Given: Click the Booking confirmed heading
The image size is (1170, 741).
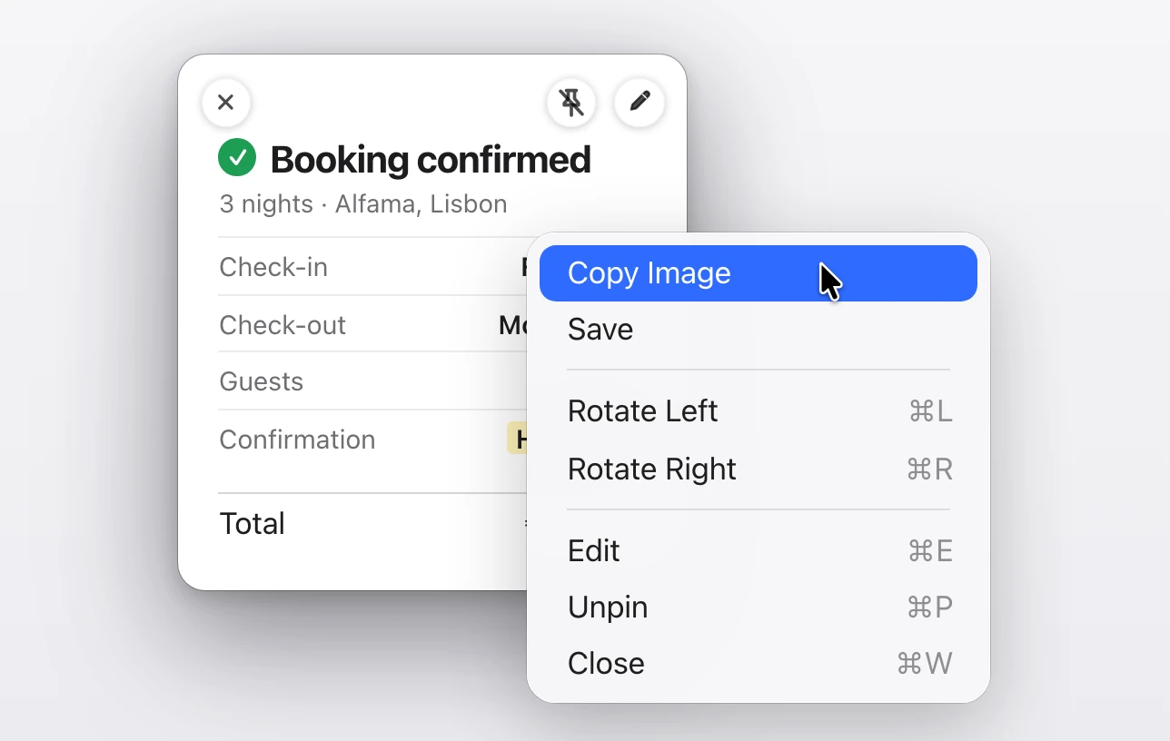Looking at the screenshot, I should tap(431, 160).
